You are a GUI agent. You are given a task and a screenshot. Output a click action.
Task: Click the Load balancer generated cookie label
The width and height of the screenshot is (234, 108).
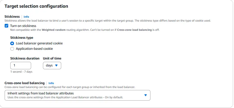pos(39,43)
